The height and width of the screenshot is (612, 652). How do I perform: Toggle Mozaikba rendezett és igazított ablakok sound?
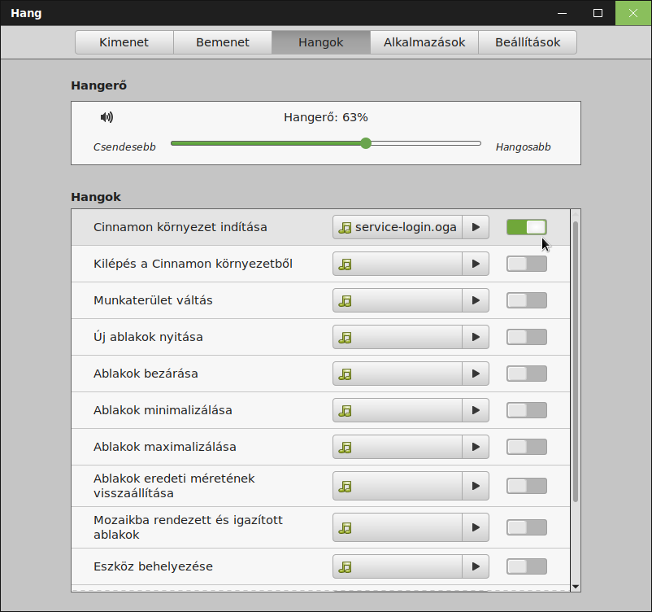pos(527,527)
